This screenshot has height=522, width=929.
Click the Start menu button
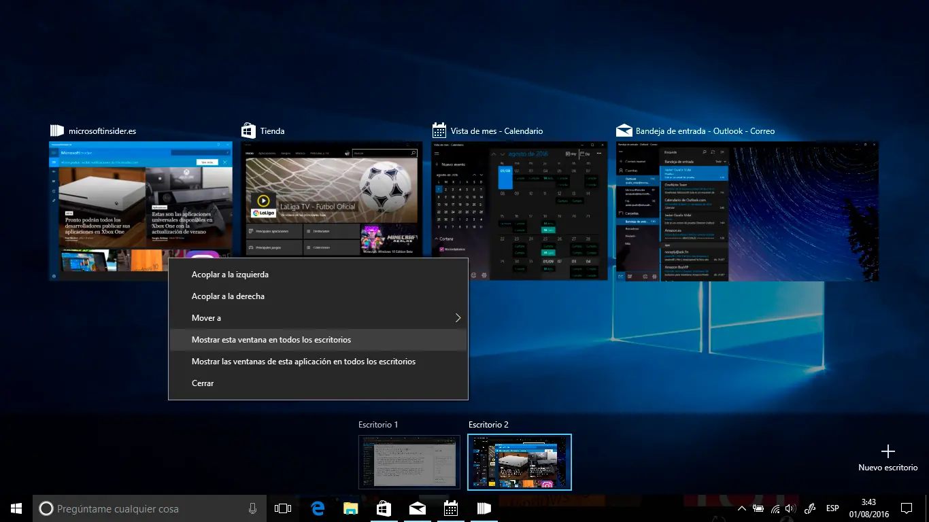[x=15, y=508]
